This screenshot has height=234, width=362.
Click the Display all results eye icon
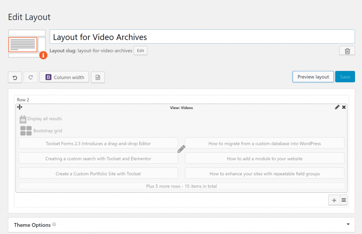point(23,119)
